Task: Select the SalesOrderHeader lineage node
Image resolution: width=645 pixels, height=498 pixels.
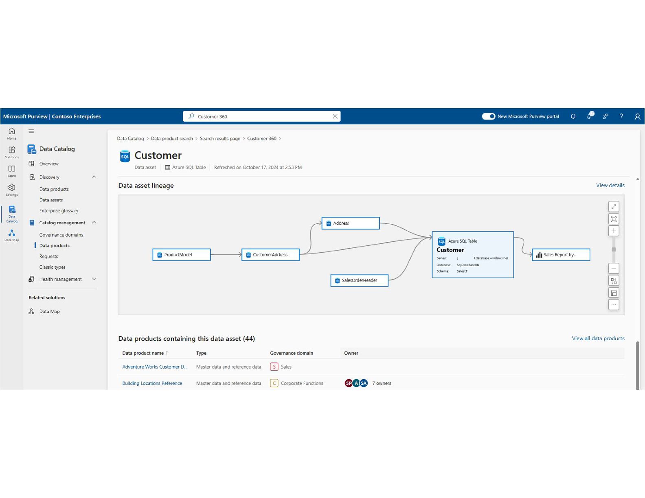Action: click(x=359, y=280)
